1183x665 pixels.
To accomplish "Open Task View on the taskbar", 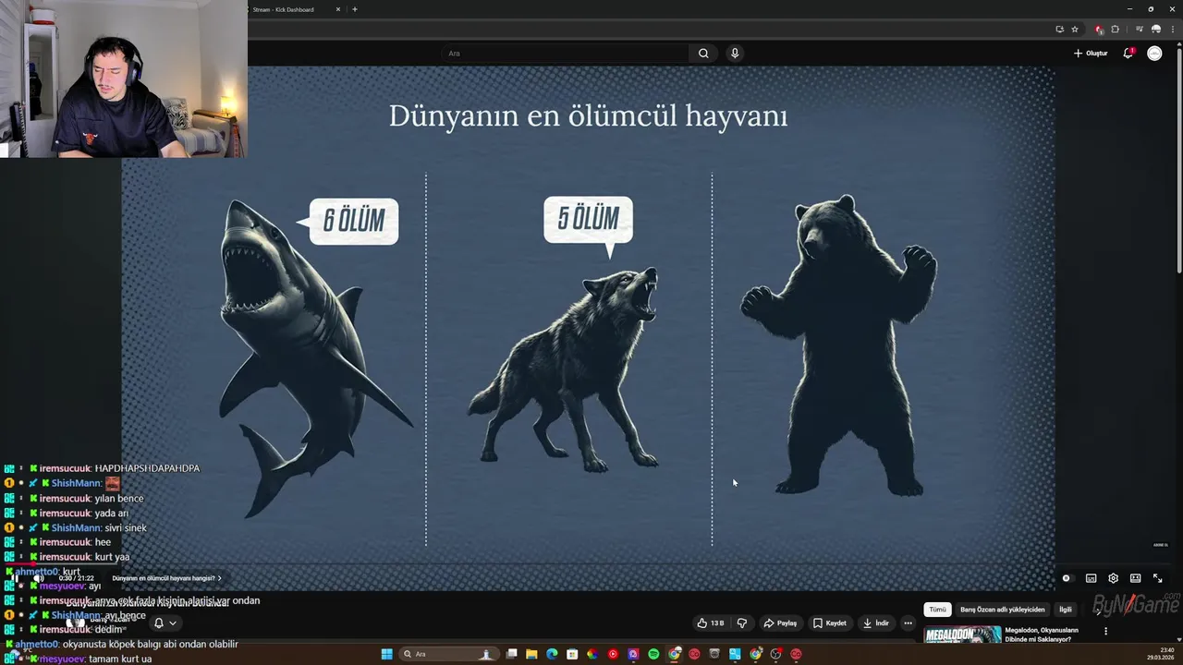I will tap(511, 654).
